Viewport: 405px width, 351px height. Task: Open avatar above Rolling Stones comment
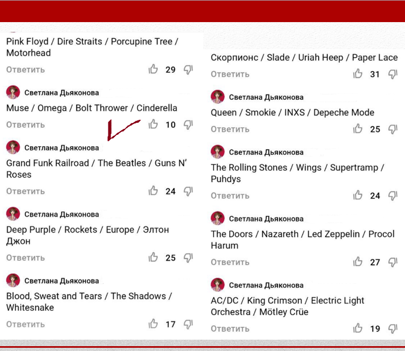click(218, 152)
